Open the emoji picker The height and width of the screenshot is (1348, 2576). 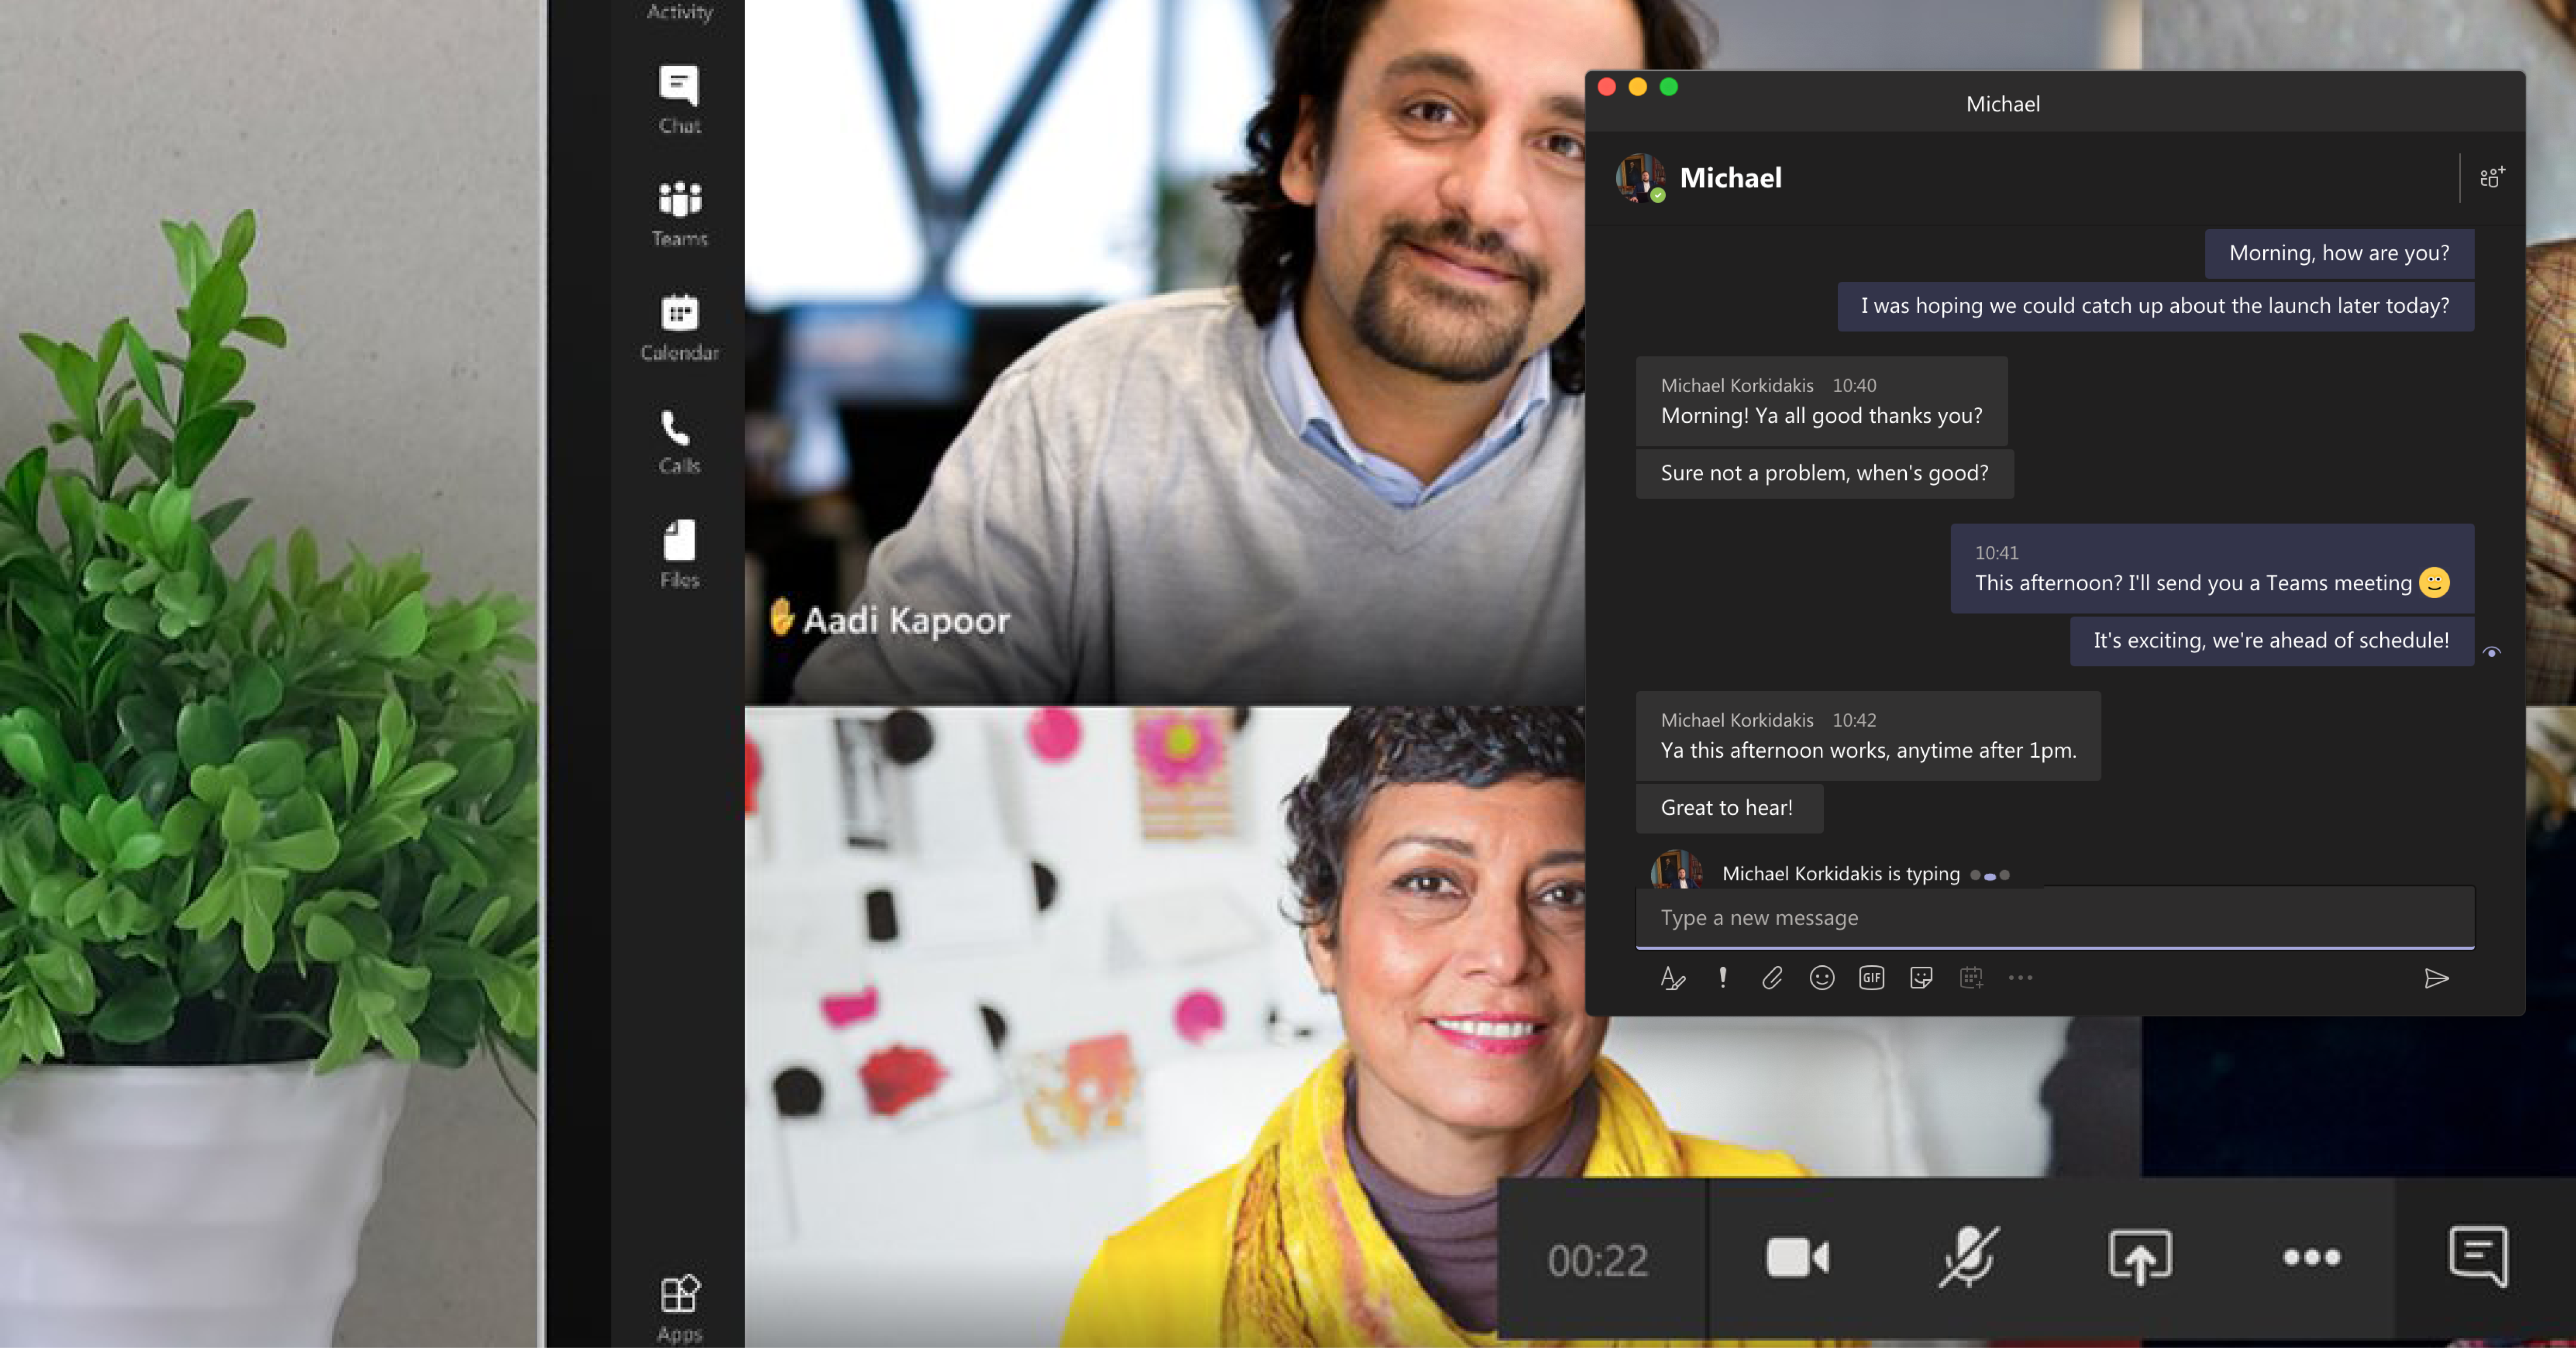tap(1821, 978)
